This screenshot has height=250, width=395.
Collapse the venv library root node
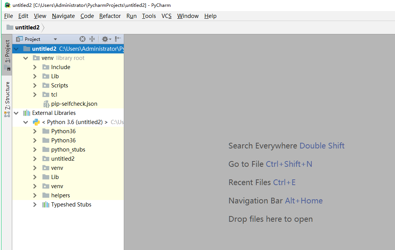(x=26, y=58)
